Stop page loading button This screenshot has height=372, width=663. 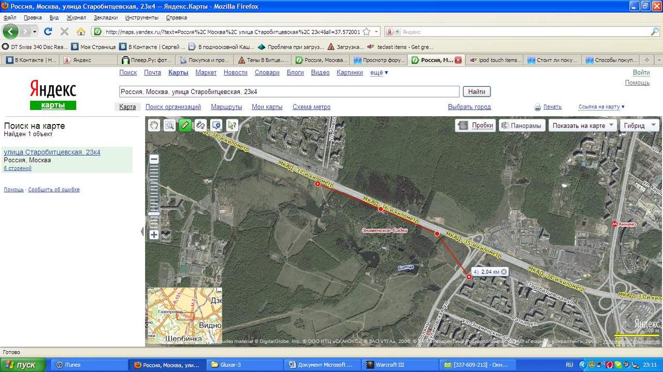[x=65, y=32]
